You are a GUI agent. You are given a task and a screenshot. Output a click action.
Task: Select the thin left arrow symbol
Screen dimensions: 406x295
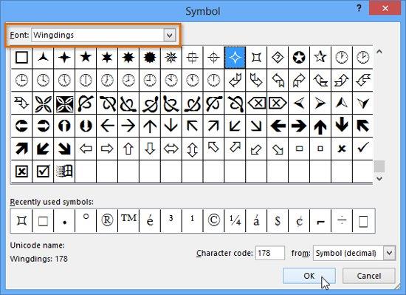coord(107,126)
